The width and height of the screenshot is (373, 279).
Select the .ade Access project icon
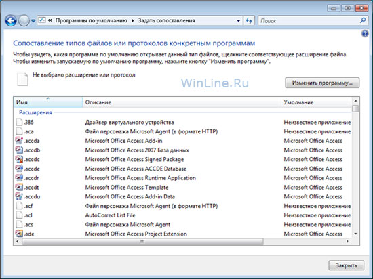click(x=19, y=234)
